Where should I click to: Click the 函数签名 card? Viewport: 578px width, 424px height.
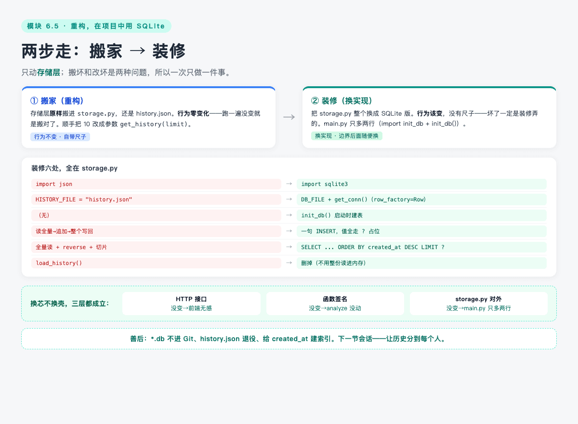point(335,304)
